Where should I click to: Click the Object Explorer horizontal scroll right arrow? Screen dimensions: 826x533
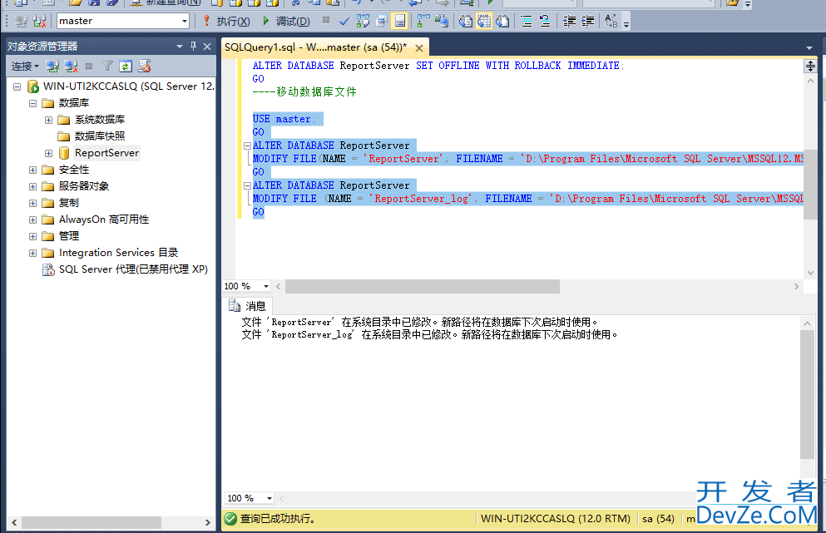click(208, 522)
